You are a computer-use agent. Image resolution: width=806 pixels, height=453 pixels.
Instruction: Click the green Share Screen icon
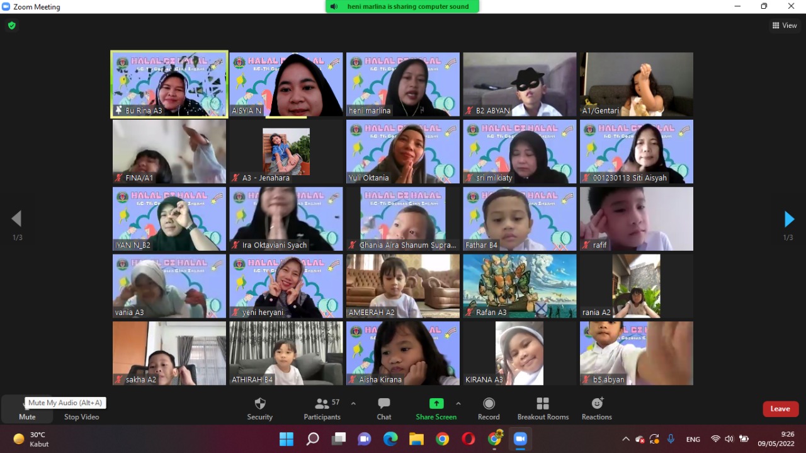[x=436, y=404]
